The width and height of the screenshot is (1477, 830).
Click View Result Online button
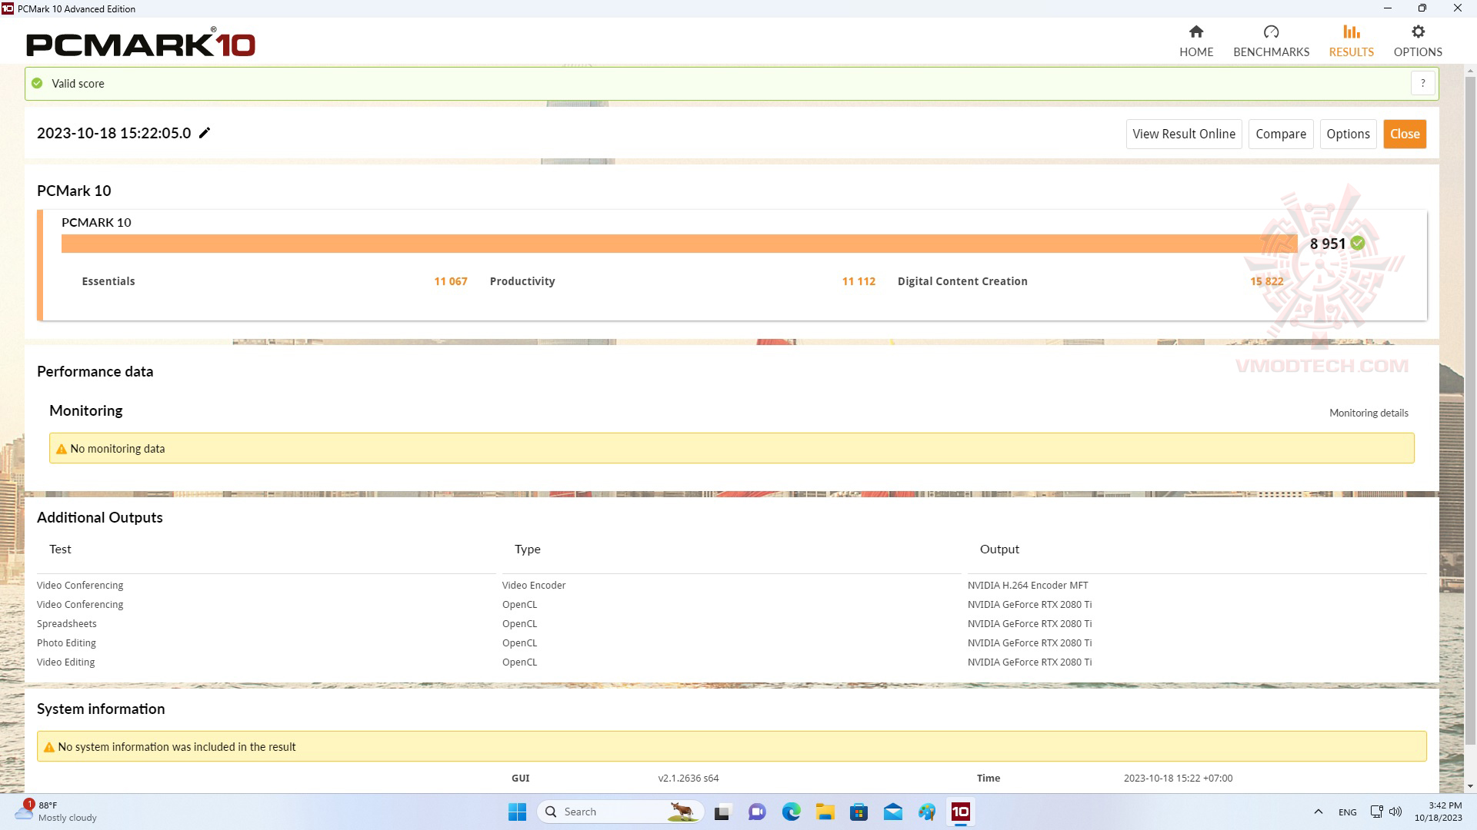coord(1183,134)
